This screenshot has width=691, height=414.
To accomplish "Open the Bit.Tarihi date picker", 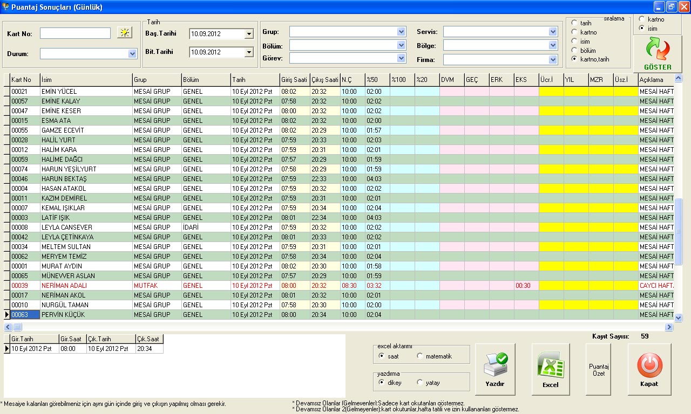I will click(x=249, y=52).
